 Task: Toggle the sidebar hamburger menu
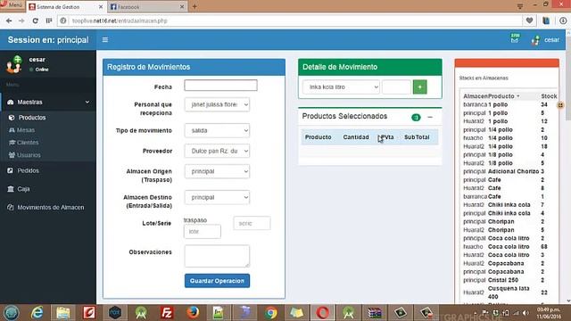(105, 39)
